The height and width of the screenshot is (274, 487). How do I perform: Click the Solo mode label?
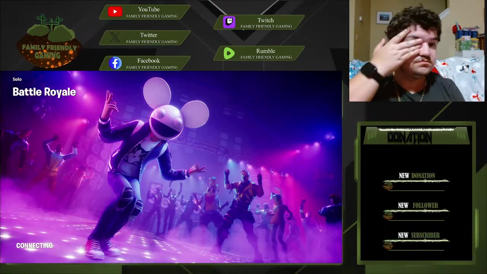coord(17,79)
